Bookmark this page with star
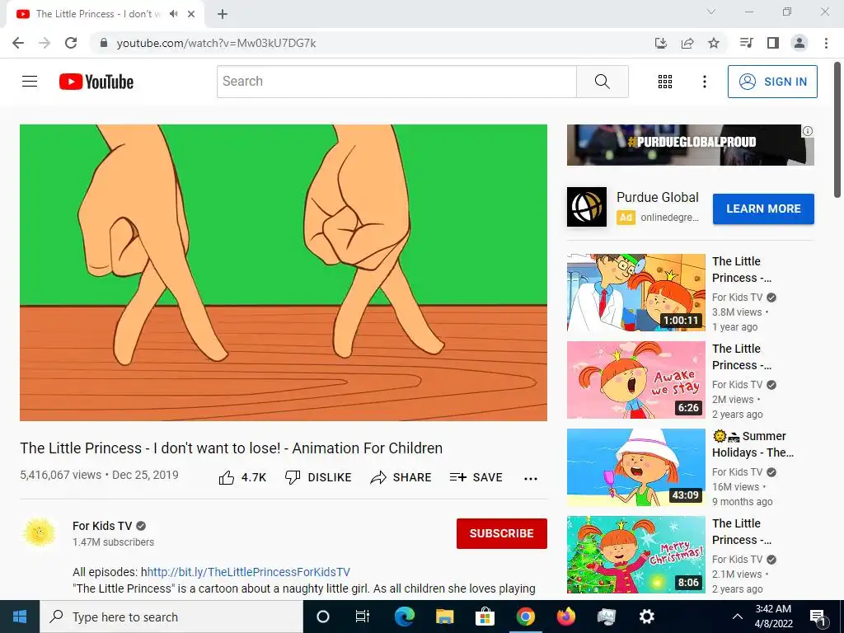This screenshot has height=633, width=844. click(714, 43)
